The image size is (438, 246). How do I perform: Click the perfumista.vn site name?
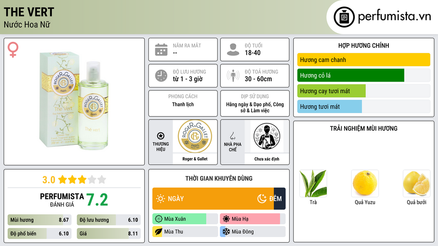click(394, 17)
